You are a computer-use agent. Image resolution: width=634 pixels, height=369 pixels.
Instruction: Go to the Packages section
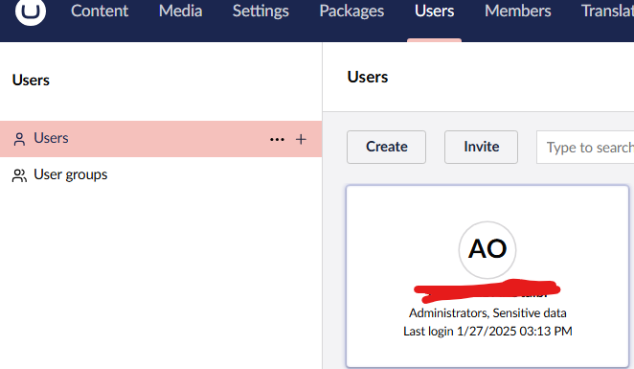[351, 11]
